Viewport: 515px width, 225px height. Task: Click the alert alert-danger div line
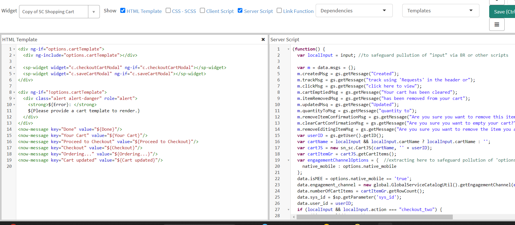[x=80, y=98]
